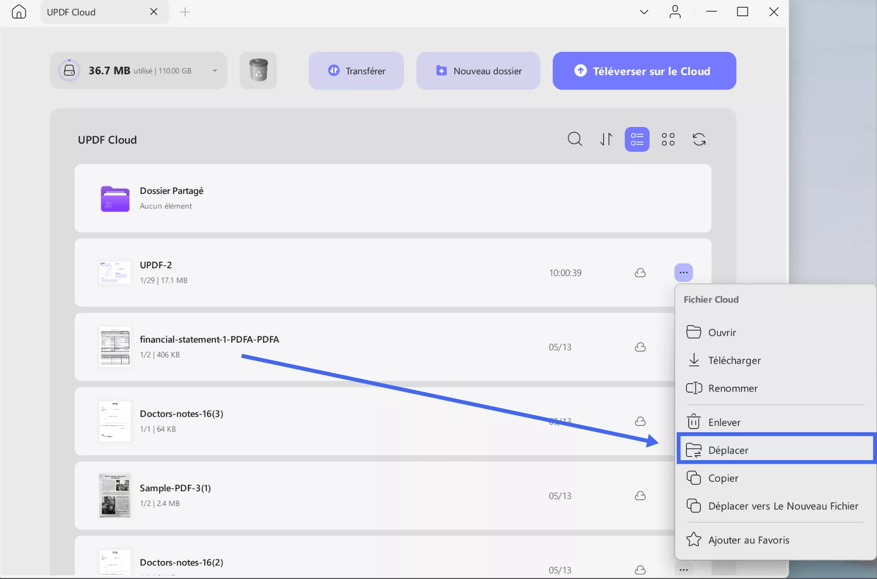
Task: Click Déplacer in the context menu
Action: [x=776, y=450]
